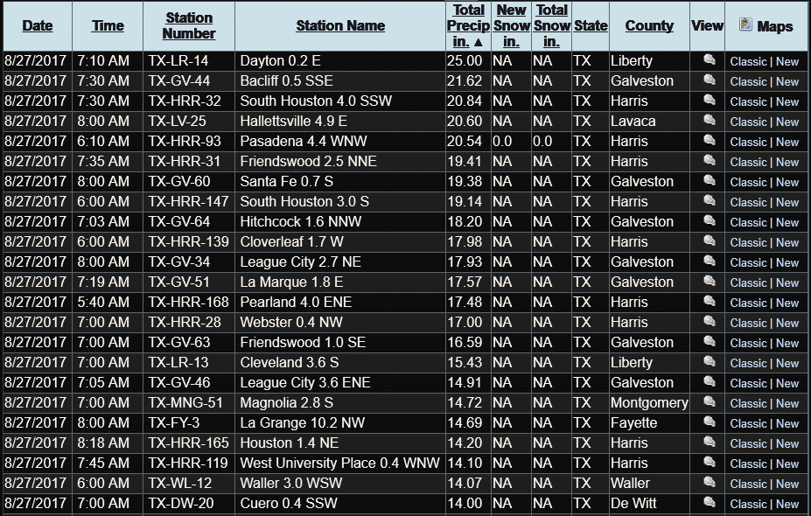Click view icon for Pasadena 4.4 WNW
The image size is (811, 516).
pyautogui.click(x=710, y=141)
